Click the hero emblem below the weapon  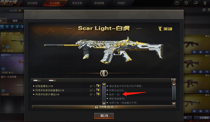tap(104, 73)
